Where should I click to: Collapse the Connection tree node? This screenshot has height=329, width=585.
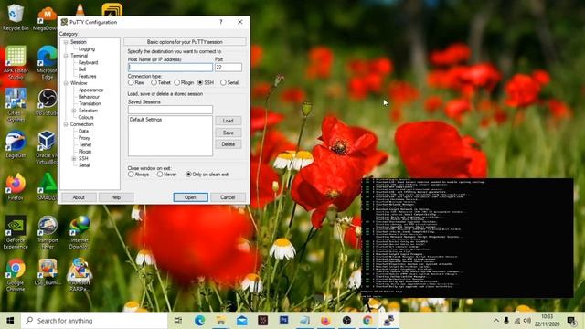[x=66, y=124]
